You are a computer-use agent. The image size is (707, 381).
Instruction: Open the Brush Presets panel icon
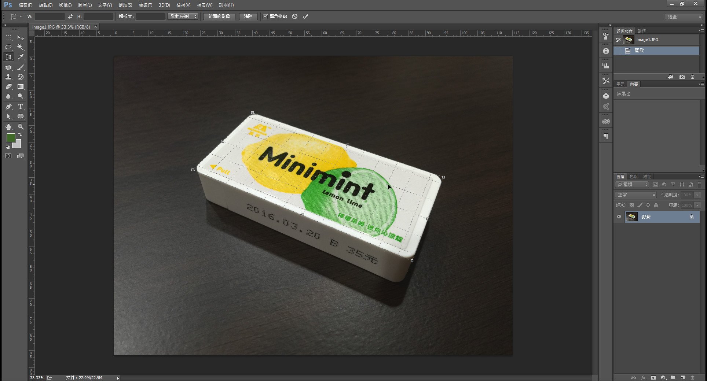click(606, 36)
